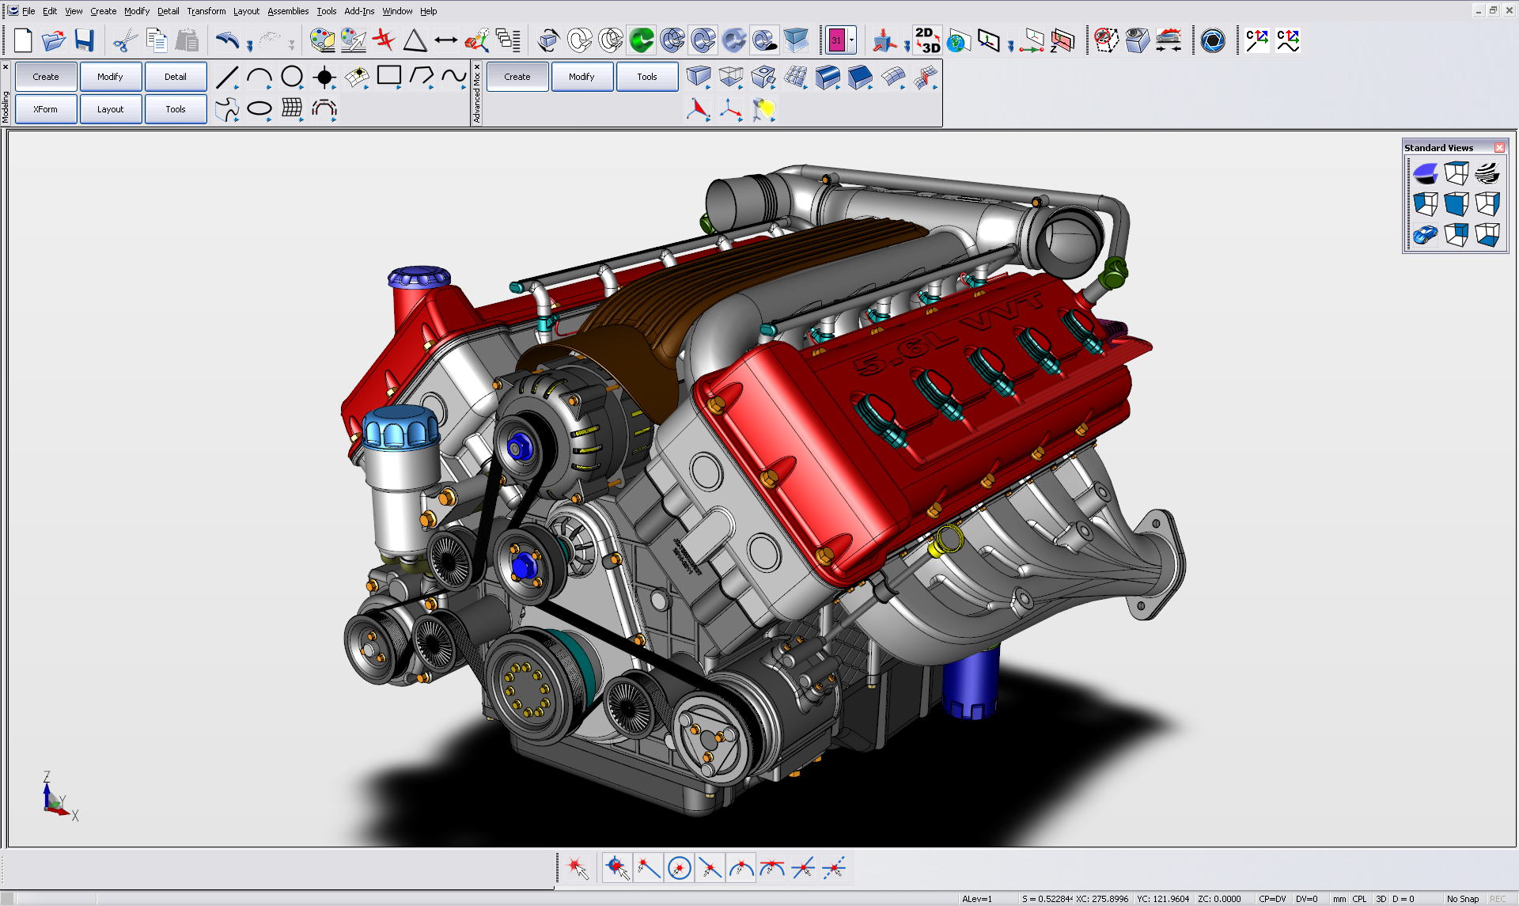Click the blue car view in Standard Views
This screenshot has width=1519, height=906.
point(1425,235)
